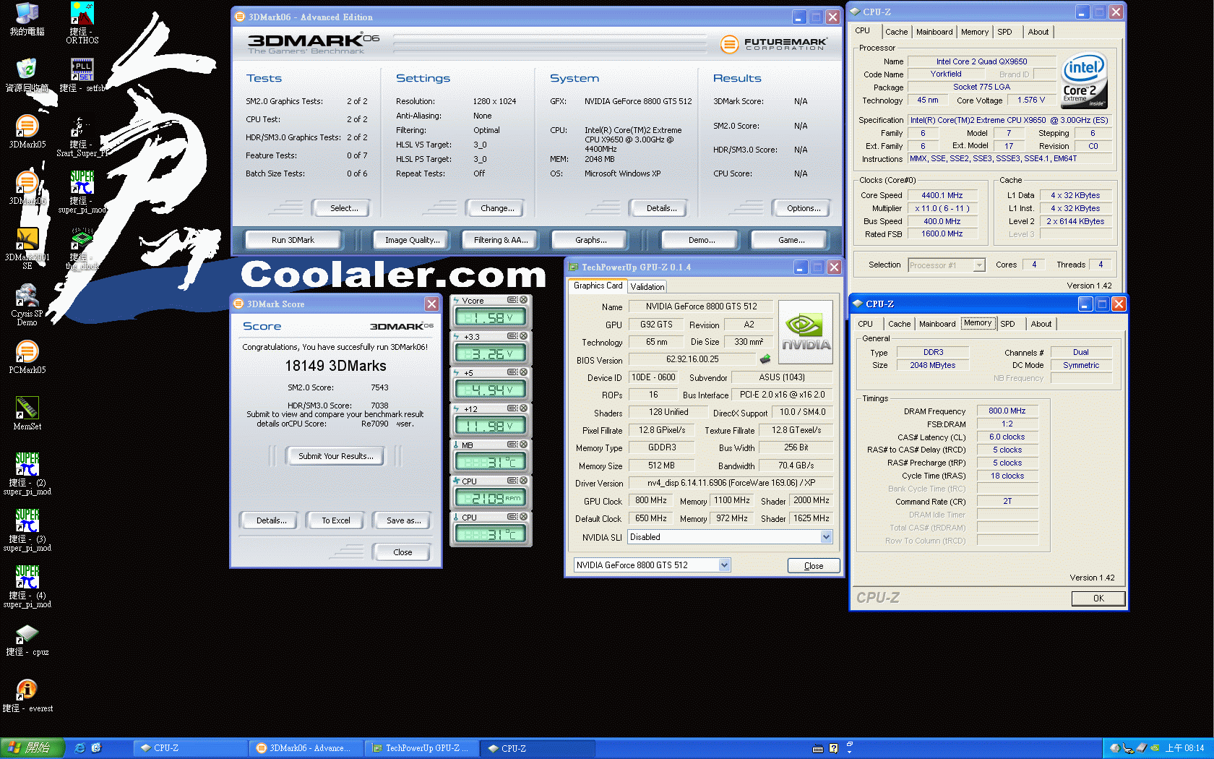Expand the Processor #1 selection dropdown
Screen dimensions: 1214x759
(979, 265)
